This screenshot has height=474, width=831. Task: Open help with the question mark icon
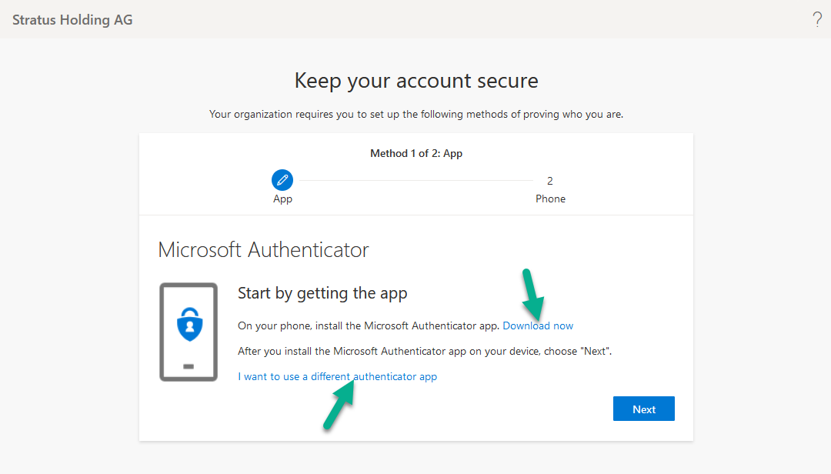[817, 20]
